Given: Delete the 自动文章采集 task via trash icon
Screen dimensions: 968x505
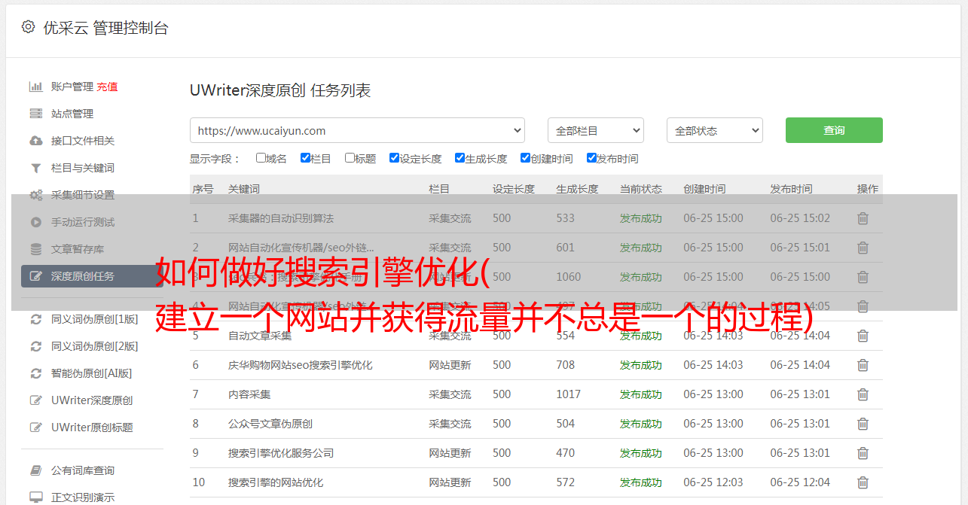Looking at the screenshot, I should pyautogui.click(x=863, y=336).
